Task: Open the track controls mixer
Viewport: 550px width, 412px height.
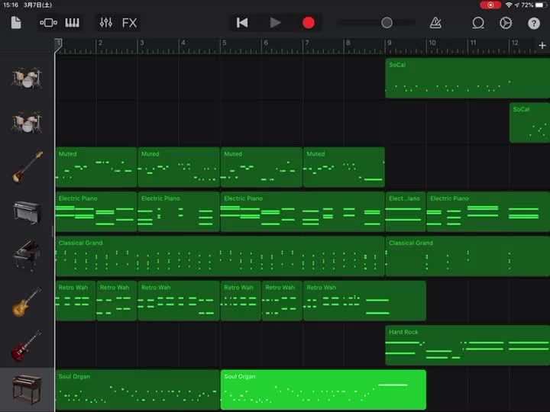Action: [x=106, y=23]
